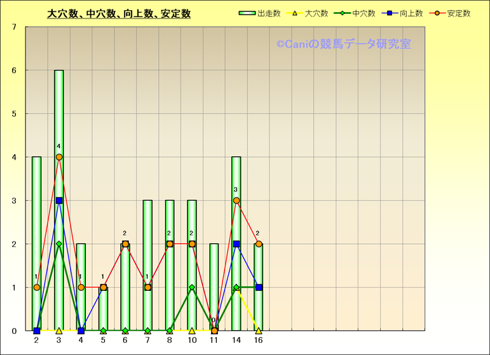The height and width of the screenshot is (355, 490).
Task: Click the x-axis label 11
Action: (214, 340)
